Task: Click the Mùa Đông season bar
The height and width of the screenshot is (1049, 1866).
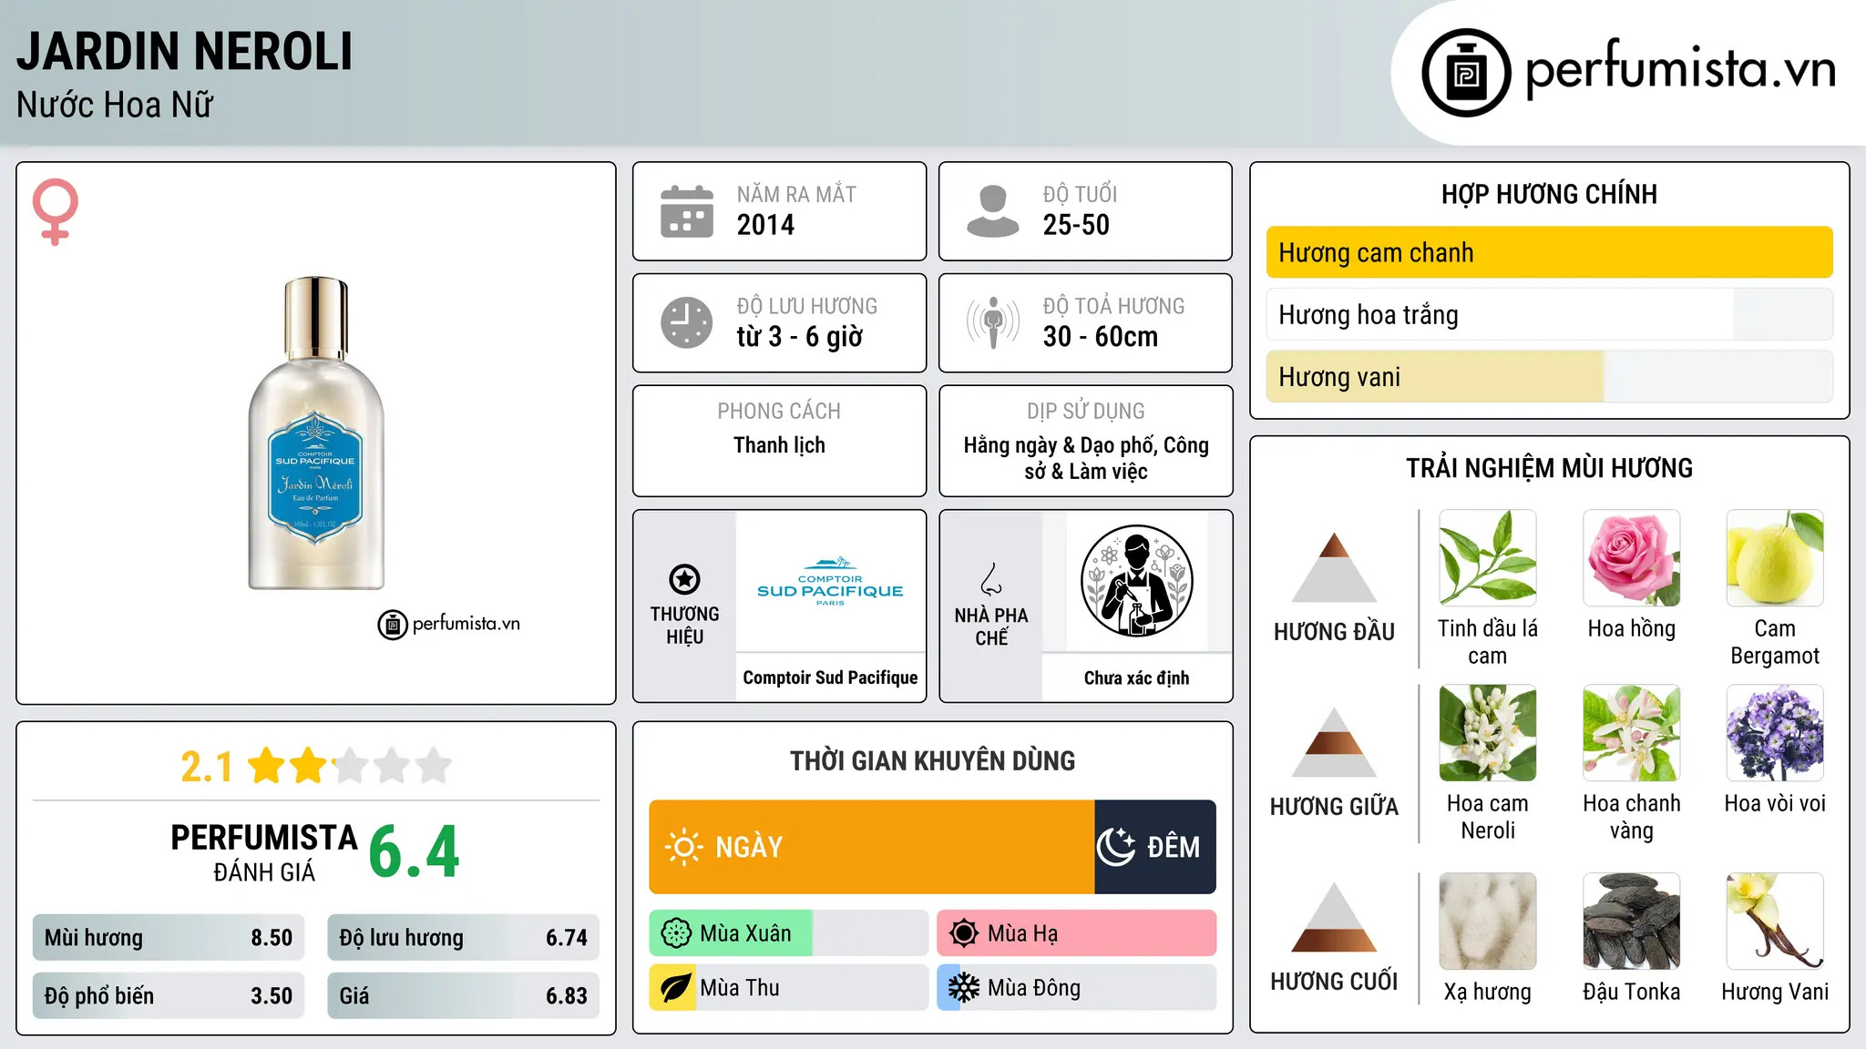Action: pos(1077,988)
